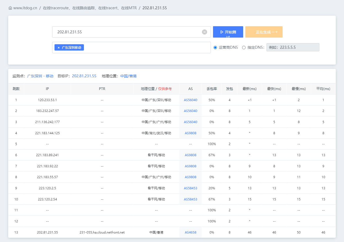Screen dimensions: 344x242
Task: Select the 指定DNS radio button
Action: tap(244, 48)
